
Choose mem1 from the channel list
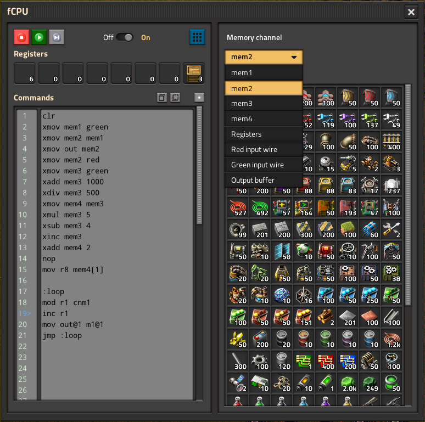tap(264, 73)
